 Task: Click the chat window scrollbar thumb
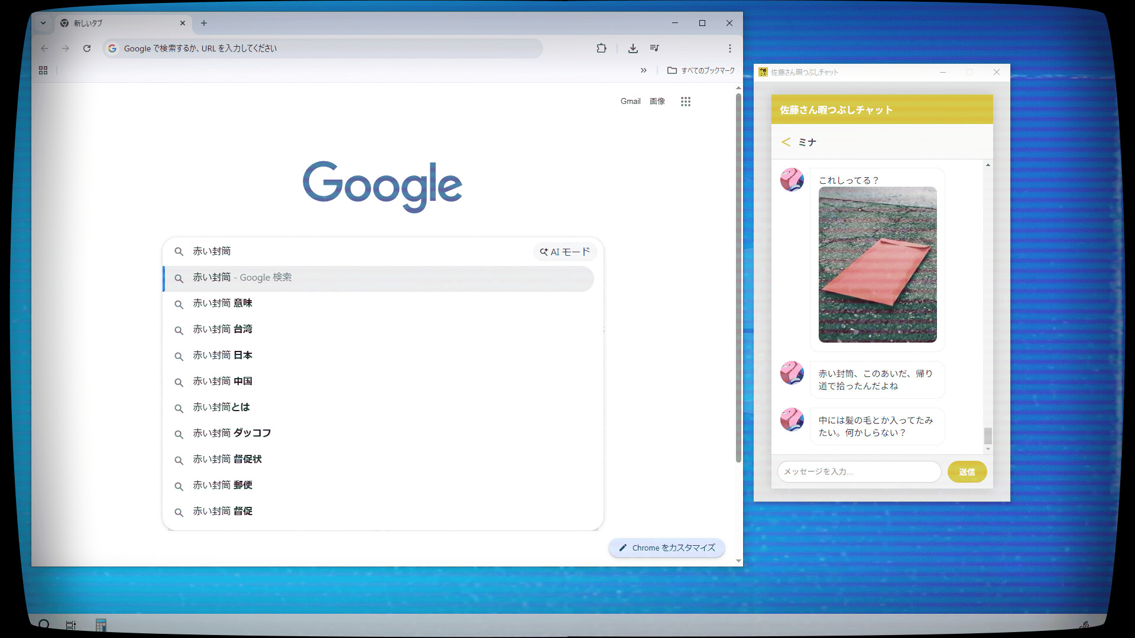(988, 436)
